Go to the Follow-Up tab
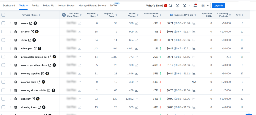The height and width of the screenshot is (115, 256). 49,6
